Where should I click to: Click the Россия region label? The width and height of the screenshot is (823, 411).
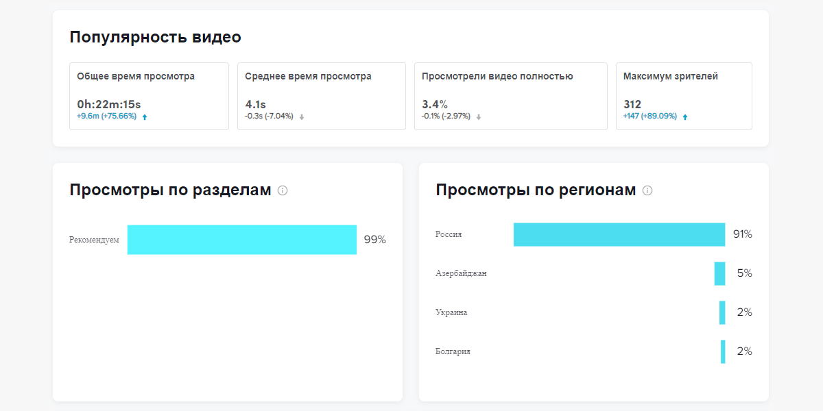tap(449, 234)
